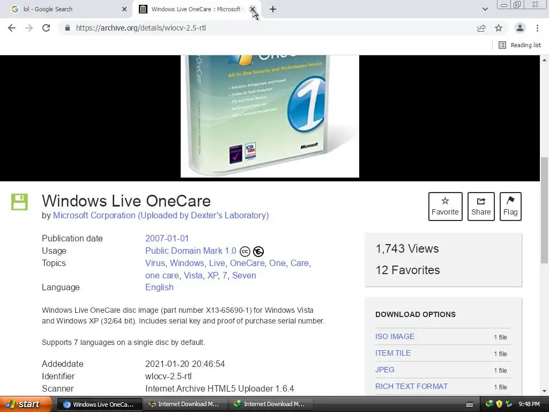Click the Creative Commons CC icon
This screenshot has height=412, width=549.
pyautogui.click(x=244, y=252)
